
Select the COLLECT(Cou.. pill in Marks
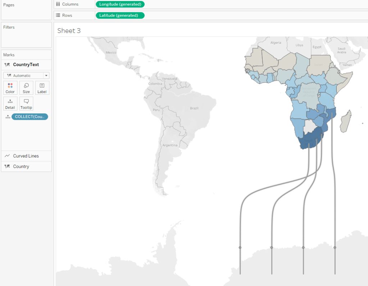click(29, 117)
